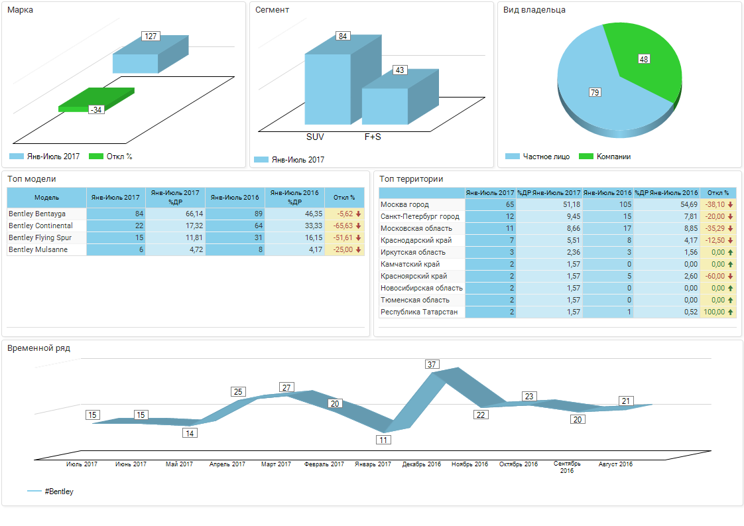
Task: Select Санкт-Петербург город row
Action: click(558, 216)
